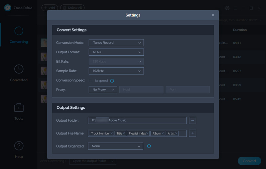Remove the Title tag

pyautogui.click(x=124, y=133)
